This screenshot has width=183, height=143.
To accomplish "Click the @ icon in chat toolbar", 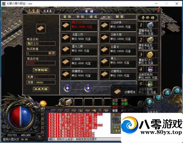I will (100, 110).
